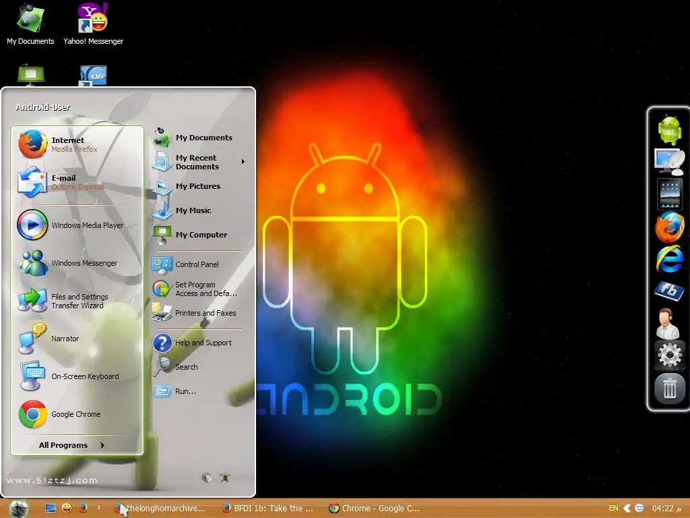Switch to thelonghornarchive taskbar window
The width and height of the screenshot is (690, 518).
(x=161, y=509)
